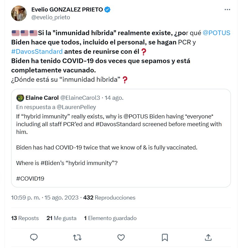
Task: Click the first US flag emoji
Action: tap(16, 33)
